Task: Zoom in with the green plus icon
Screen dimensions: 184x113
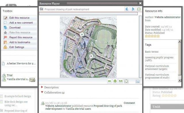Action: pyautogui.click(x=115, y=81)
